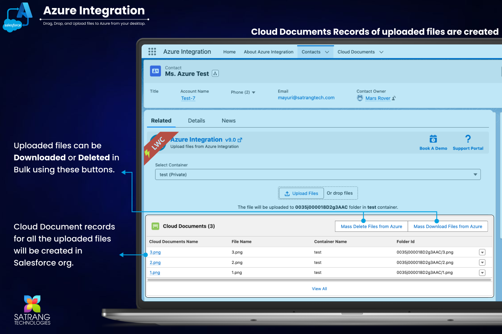Open row actions menu for 2.png
This screenshot has width=502, height=334.
(482, 263)
